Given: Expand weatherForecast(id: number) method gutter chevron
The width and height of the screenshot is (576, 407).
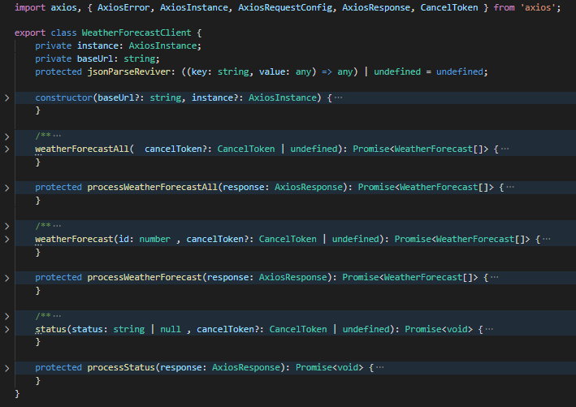Looking at the screenshot, I should [7, 239].
